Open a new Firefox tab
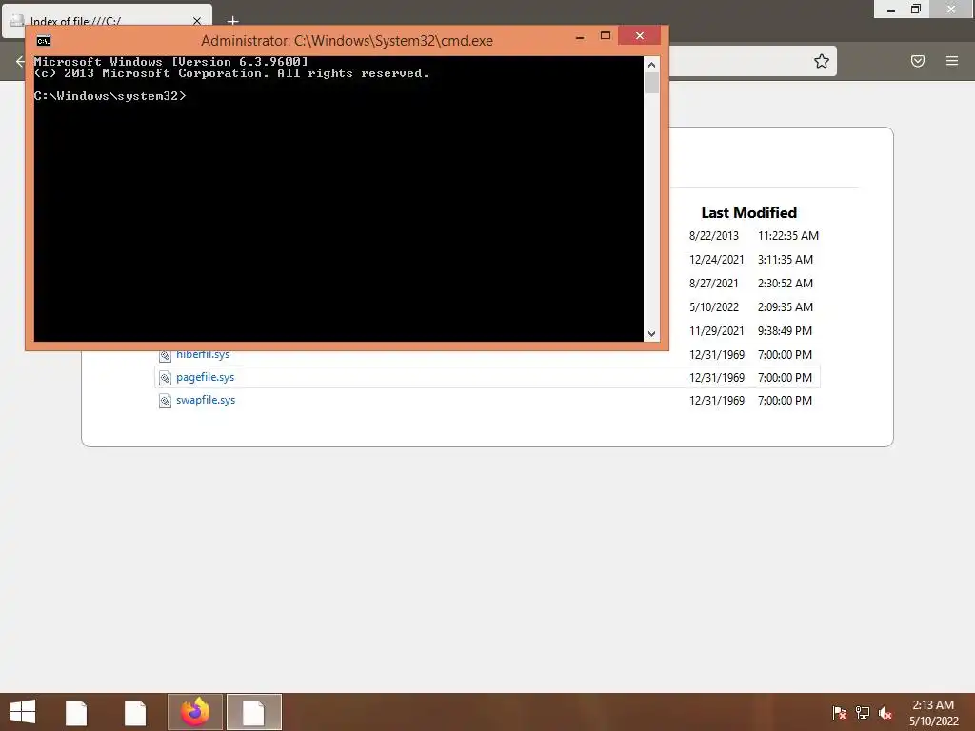Viewport: 975px width, 731px height. (x=232, y=21)
